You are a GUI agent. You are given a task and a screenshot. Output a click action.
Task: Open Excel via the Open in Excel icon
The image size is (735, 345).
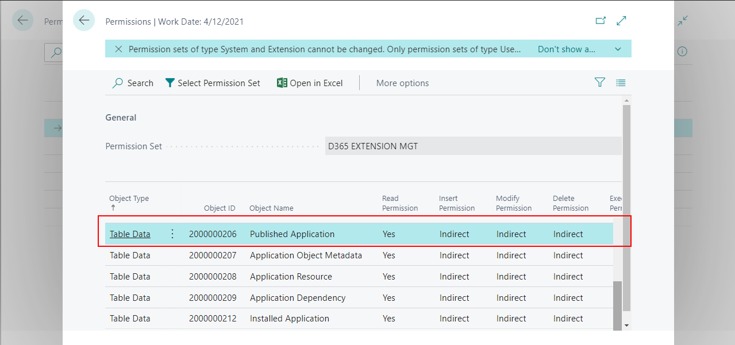point(309,83)
